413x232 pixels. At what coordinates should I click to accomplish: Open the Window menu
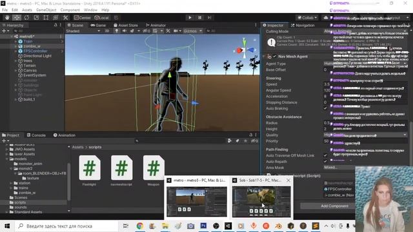click(90, 10)
